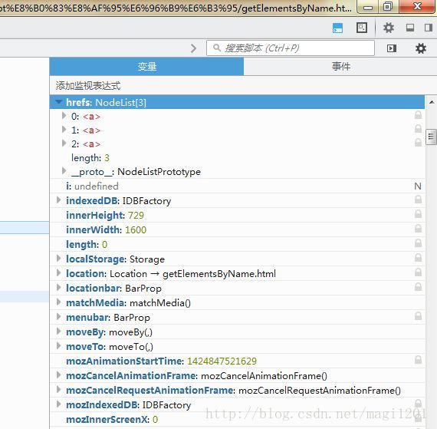Image resolution: width=437 pixels, height=429 pixels.
Task: Click the variables list scrollbar thumb
Action: point(431,137)
